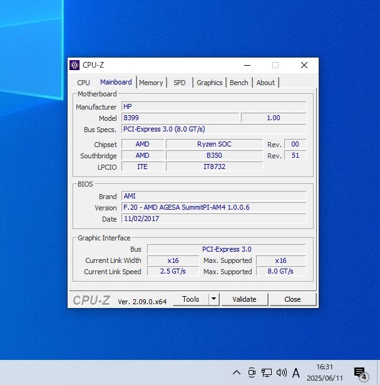Show hidden system tray icons chevron

coord(237,372)
